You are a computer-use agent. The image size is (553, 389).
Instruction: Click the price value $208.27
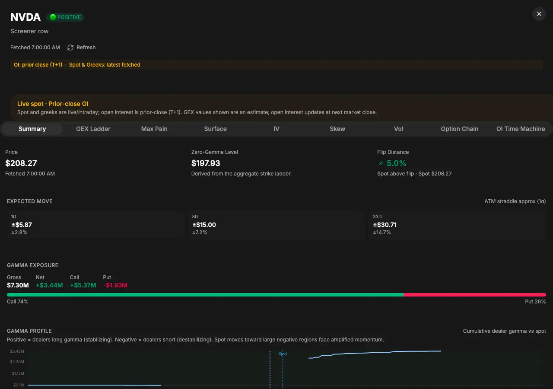point(21,163)
